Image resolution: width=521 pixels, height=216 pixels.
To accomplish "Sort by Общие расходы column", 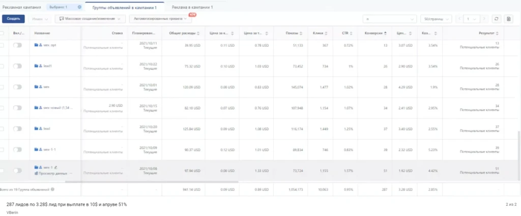I will coord(198,33).
